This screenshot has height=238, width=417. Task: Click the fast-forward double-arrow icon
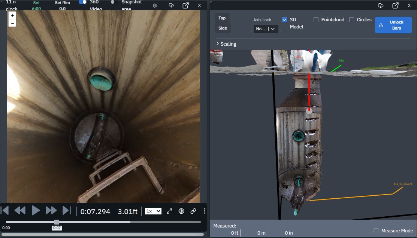pos(51,211)
